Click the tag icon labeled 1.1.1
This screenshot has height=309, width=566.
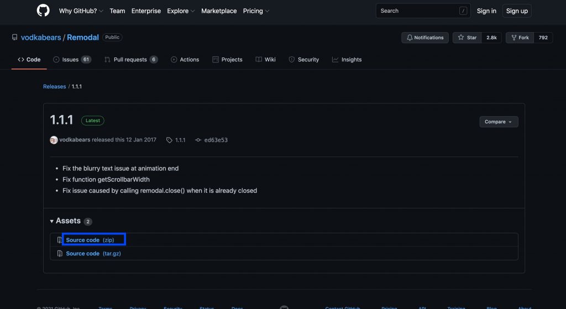[169, 140]
